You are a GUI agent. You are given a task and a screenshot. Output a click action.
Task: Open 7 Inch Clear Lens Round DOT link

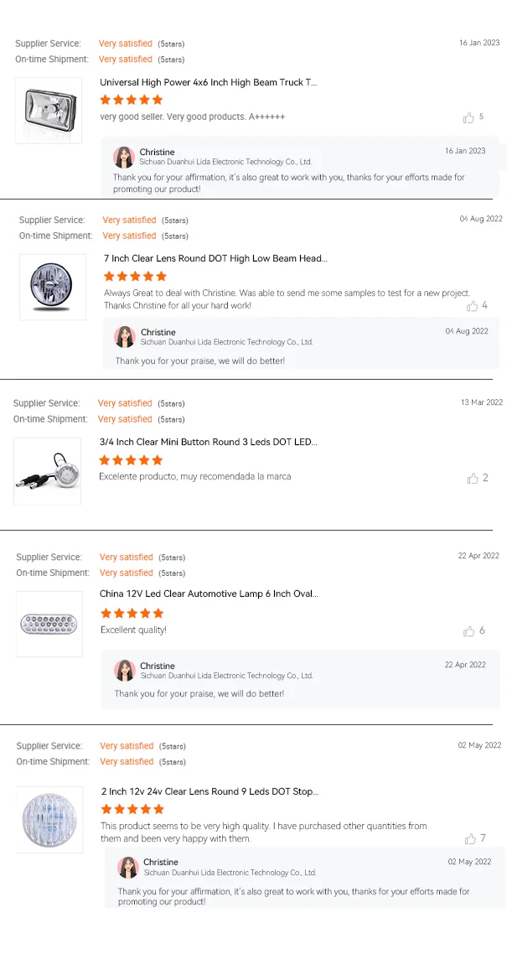tap(215, 259)
